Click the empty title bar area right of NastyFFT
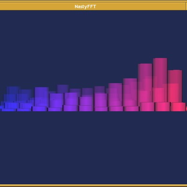The height and width of the screenshot is (187, 187). tap(141, 7)
